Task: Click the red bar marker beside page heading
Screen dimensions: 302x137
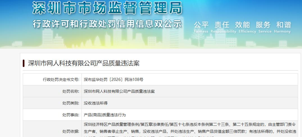Action: pyautogui.click(x=24, y=63)
